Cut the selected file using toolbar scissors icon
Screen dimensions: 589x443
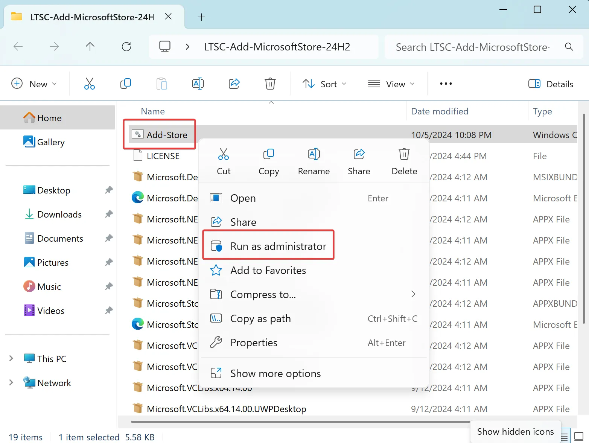[89, 84]
